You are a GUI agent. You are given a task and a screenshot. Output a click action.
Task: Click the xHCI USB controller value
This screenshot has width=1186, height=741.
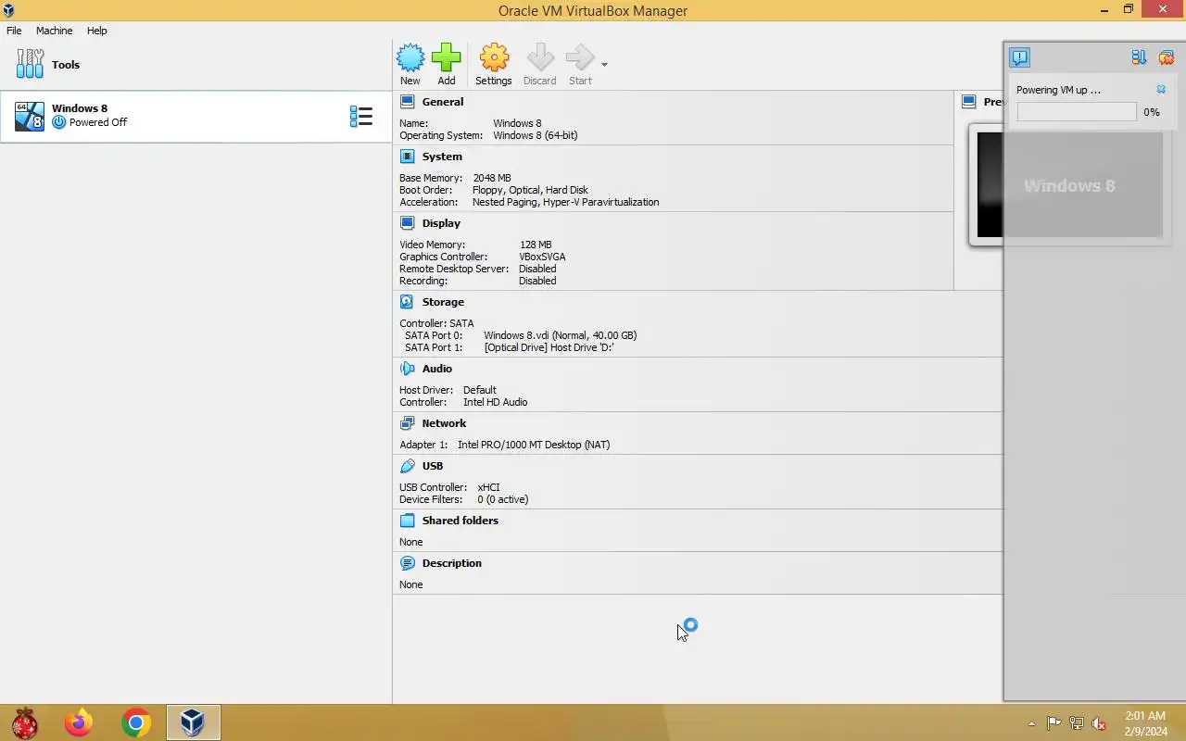tap(489, 487)
